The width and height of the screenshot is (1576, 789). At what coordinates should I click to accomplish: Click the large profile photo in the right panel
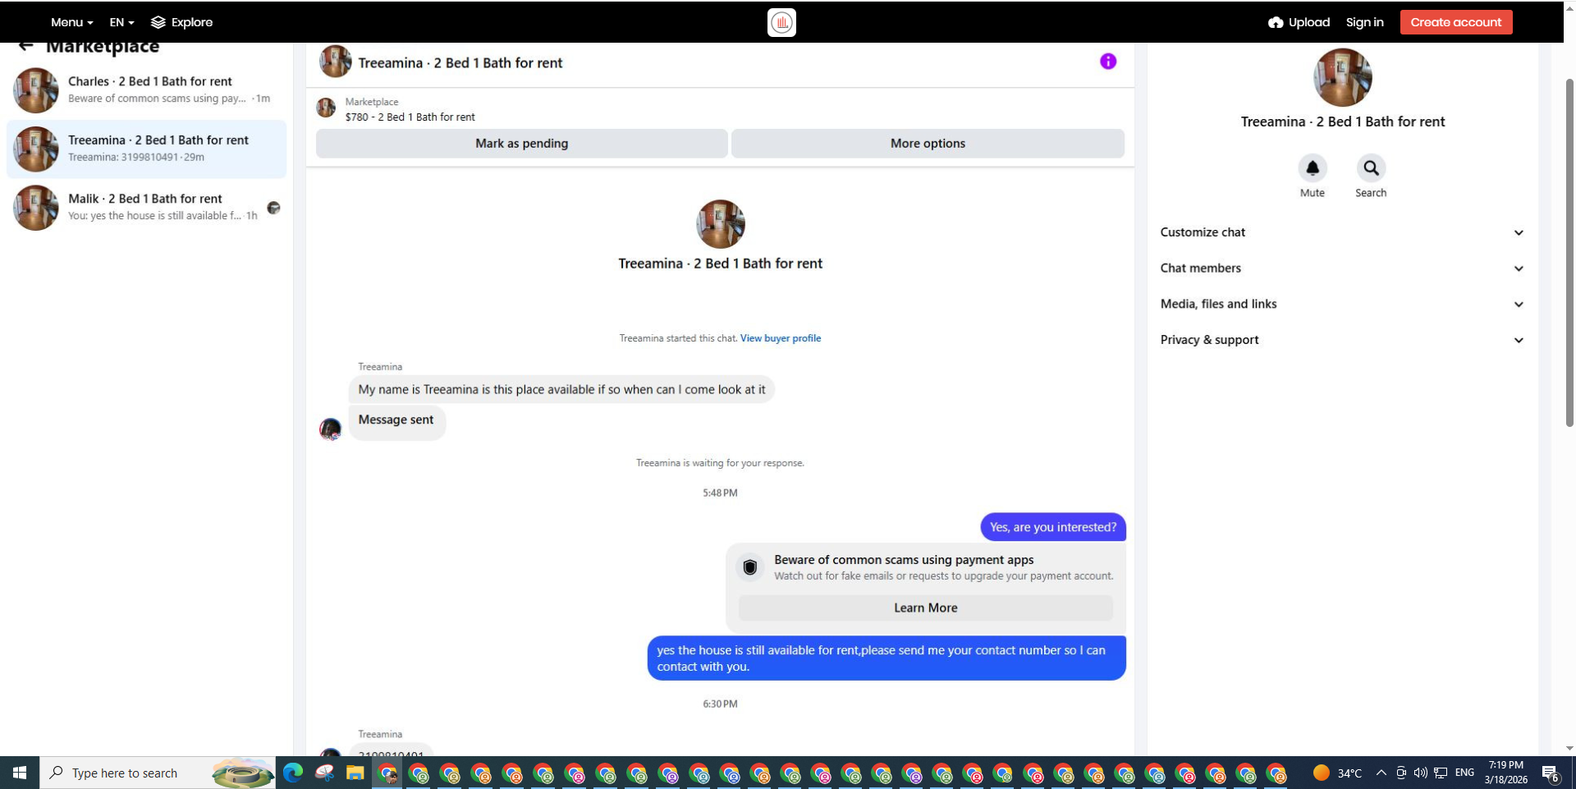point(1343,77)
